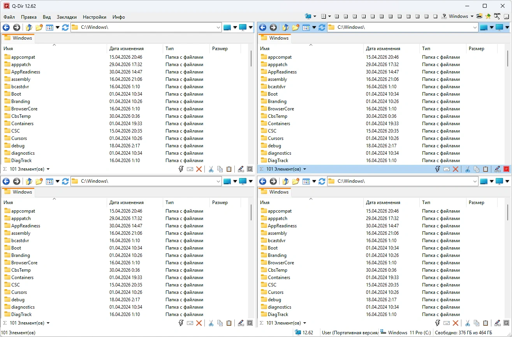
Task: Click the new folder icon in the bottom-right pane
Action: [296, 181]
